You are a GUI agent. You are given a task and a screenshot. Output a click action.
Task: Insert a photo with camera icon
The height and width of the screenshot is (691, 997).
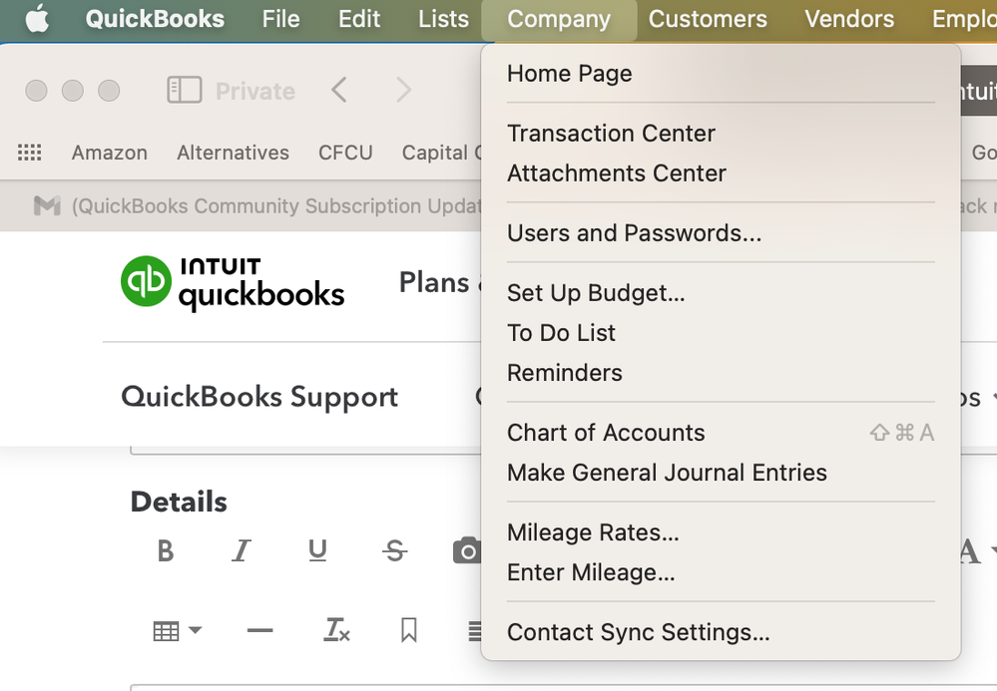(x=467, y=550)
